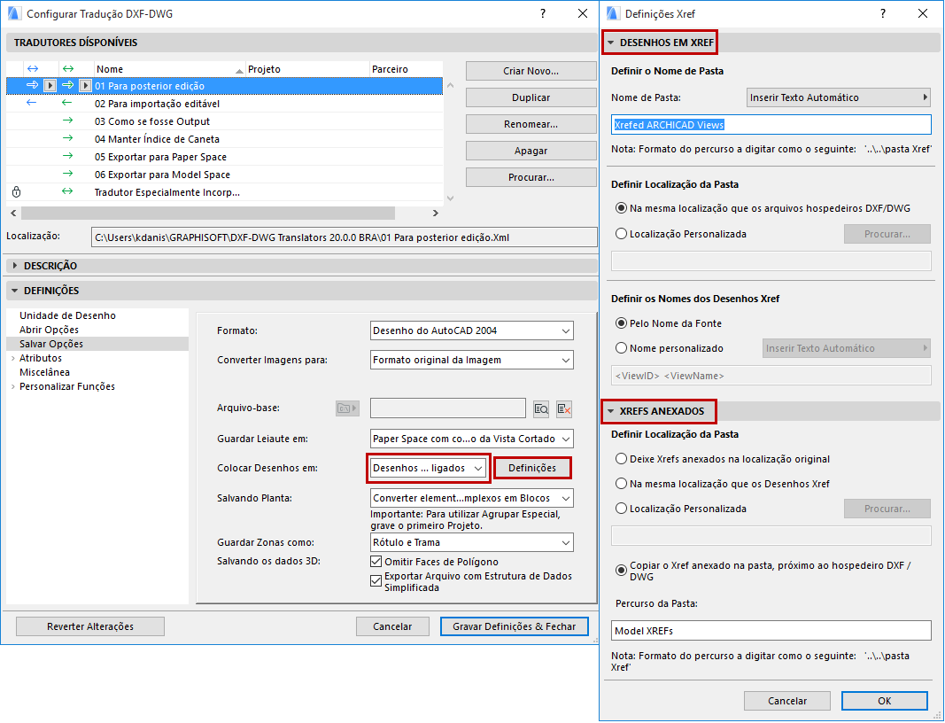This screenshot has width=945, height=723.
Task: Expand Personalizar Funções tree item
Action: 13,386
